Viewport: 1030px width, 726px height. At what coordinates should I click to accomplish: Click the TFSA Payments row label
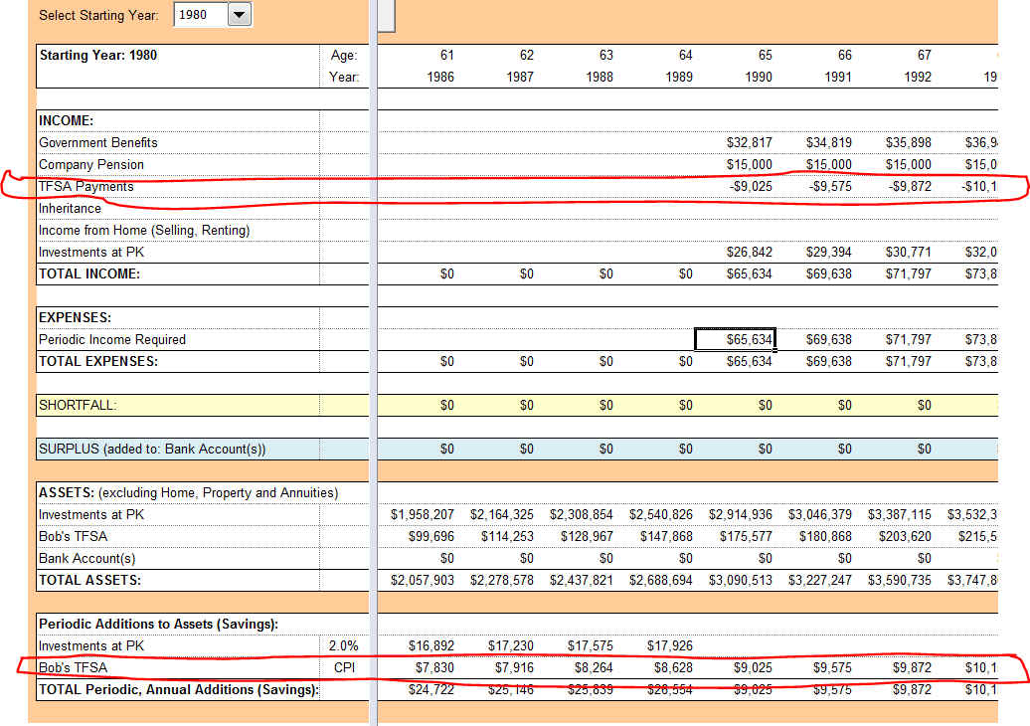click(x=86, y=186)
